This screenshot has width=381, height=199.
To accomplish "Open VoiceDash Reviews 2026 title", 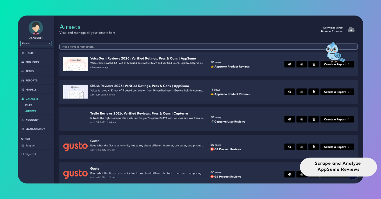I will (x=143, y=58).
